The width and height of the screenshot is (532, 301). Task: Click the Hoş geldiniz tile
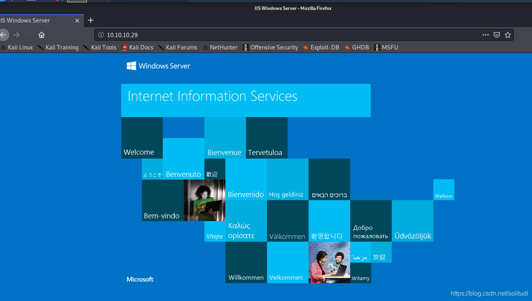click(288, 179)
